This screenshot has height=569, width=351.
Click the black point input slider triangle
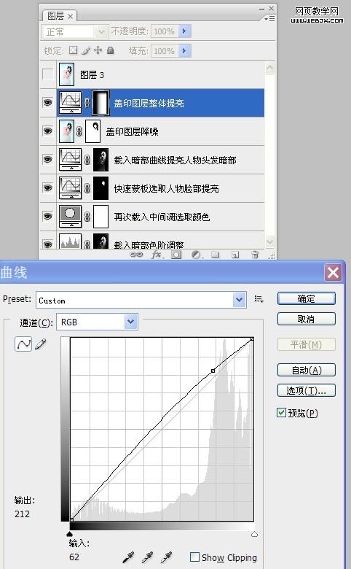click(70, 534)
